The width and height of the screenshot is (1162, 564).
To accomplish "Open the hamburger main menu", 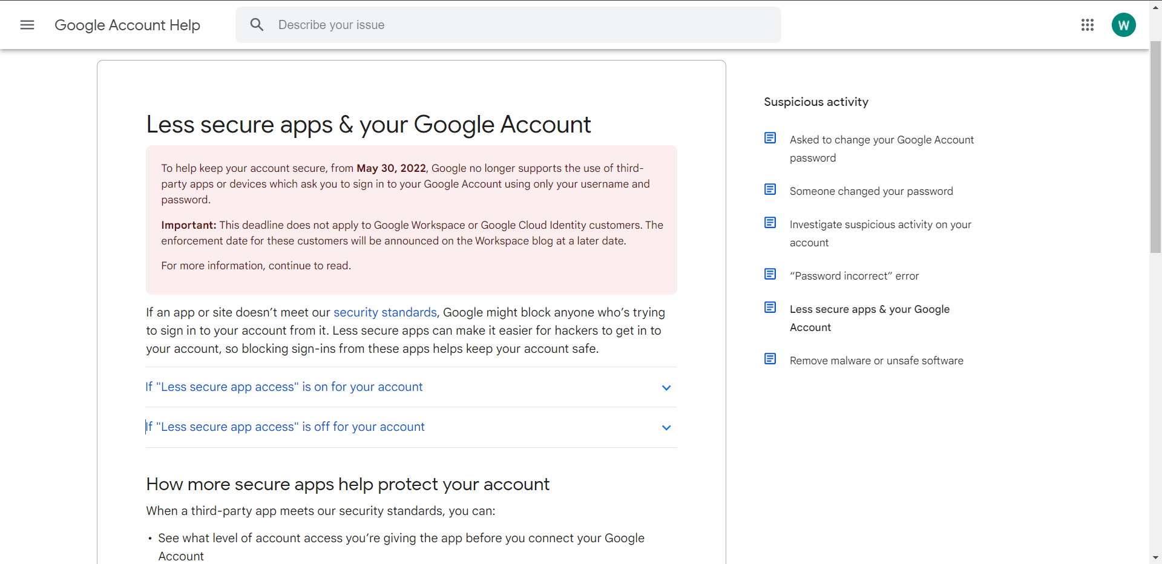I will point(27,25).
